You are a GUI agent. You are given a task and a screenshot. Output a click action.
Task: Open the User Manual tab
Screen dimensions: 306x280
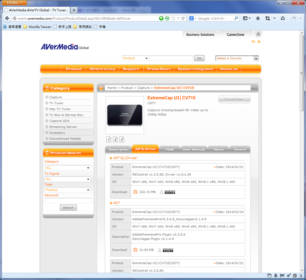[194, 149]
